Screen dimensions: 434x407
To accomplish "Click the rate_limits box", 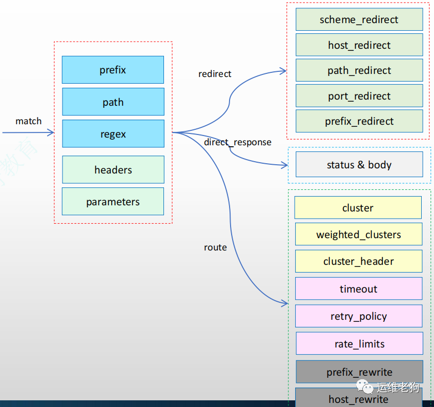I will [x=360, y=343].
